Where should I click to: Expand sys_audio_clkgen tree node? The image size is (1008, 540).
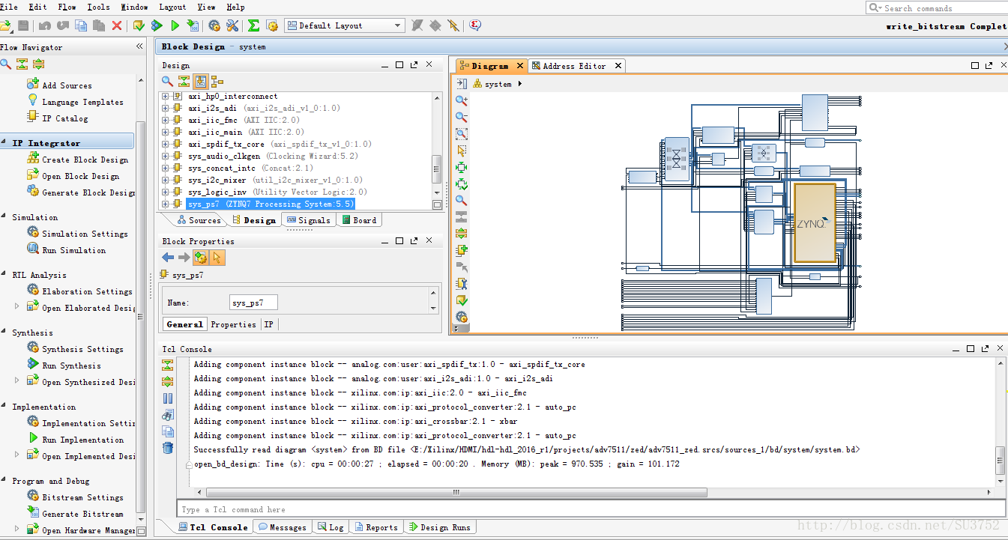166,157
